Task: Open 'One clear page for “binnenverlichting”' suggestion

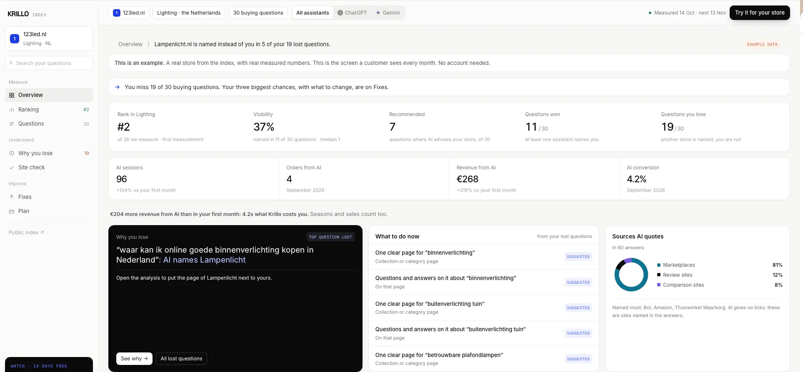Action: 484,257
